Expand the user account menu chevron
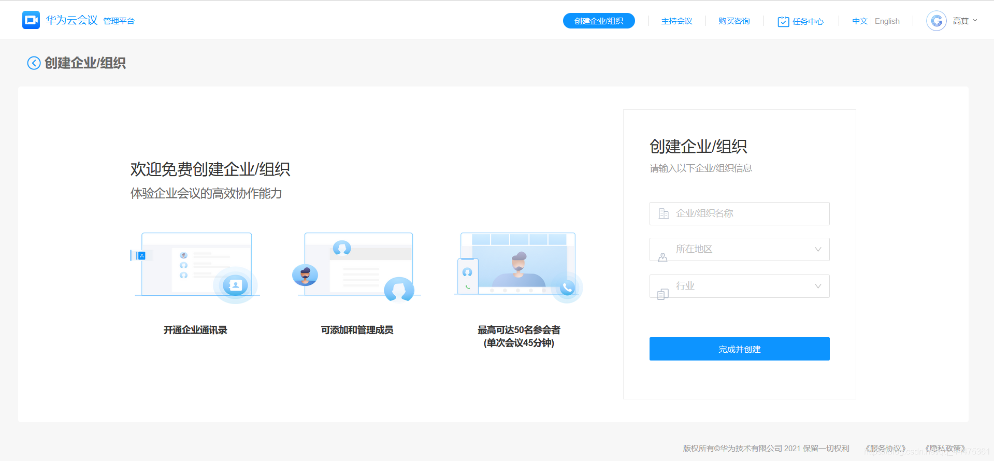This screenshot has width=994, height=461. (975, 21)
